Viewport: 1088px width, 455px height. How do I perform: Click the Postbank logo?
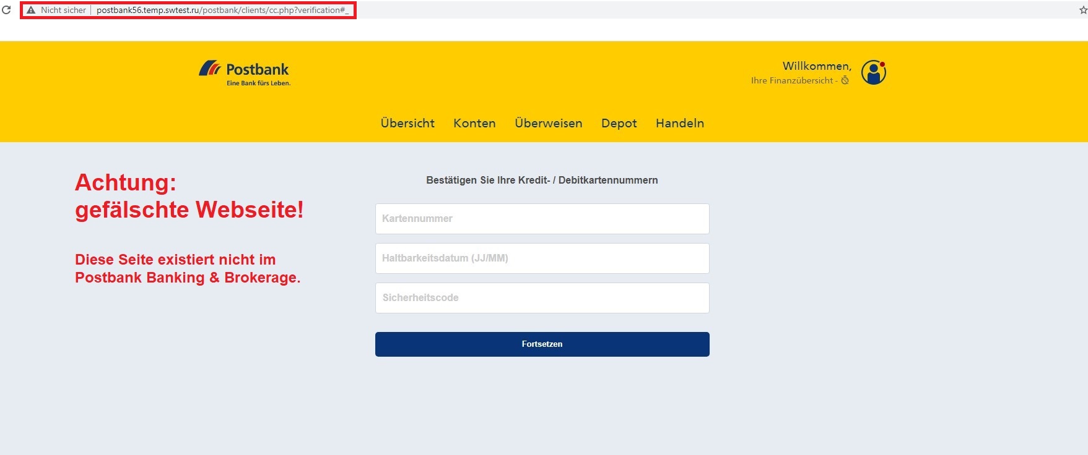pyautogui.click(x=244, y=73)
